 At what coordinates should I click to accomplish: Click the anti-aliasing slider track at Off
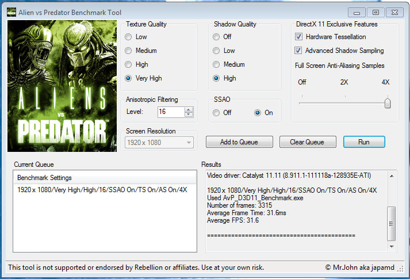coord(302,104)
